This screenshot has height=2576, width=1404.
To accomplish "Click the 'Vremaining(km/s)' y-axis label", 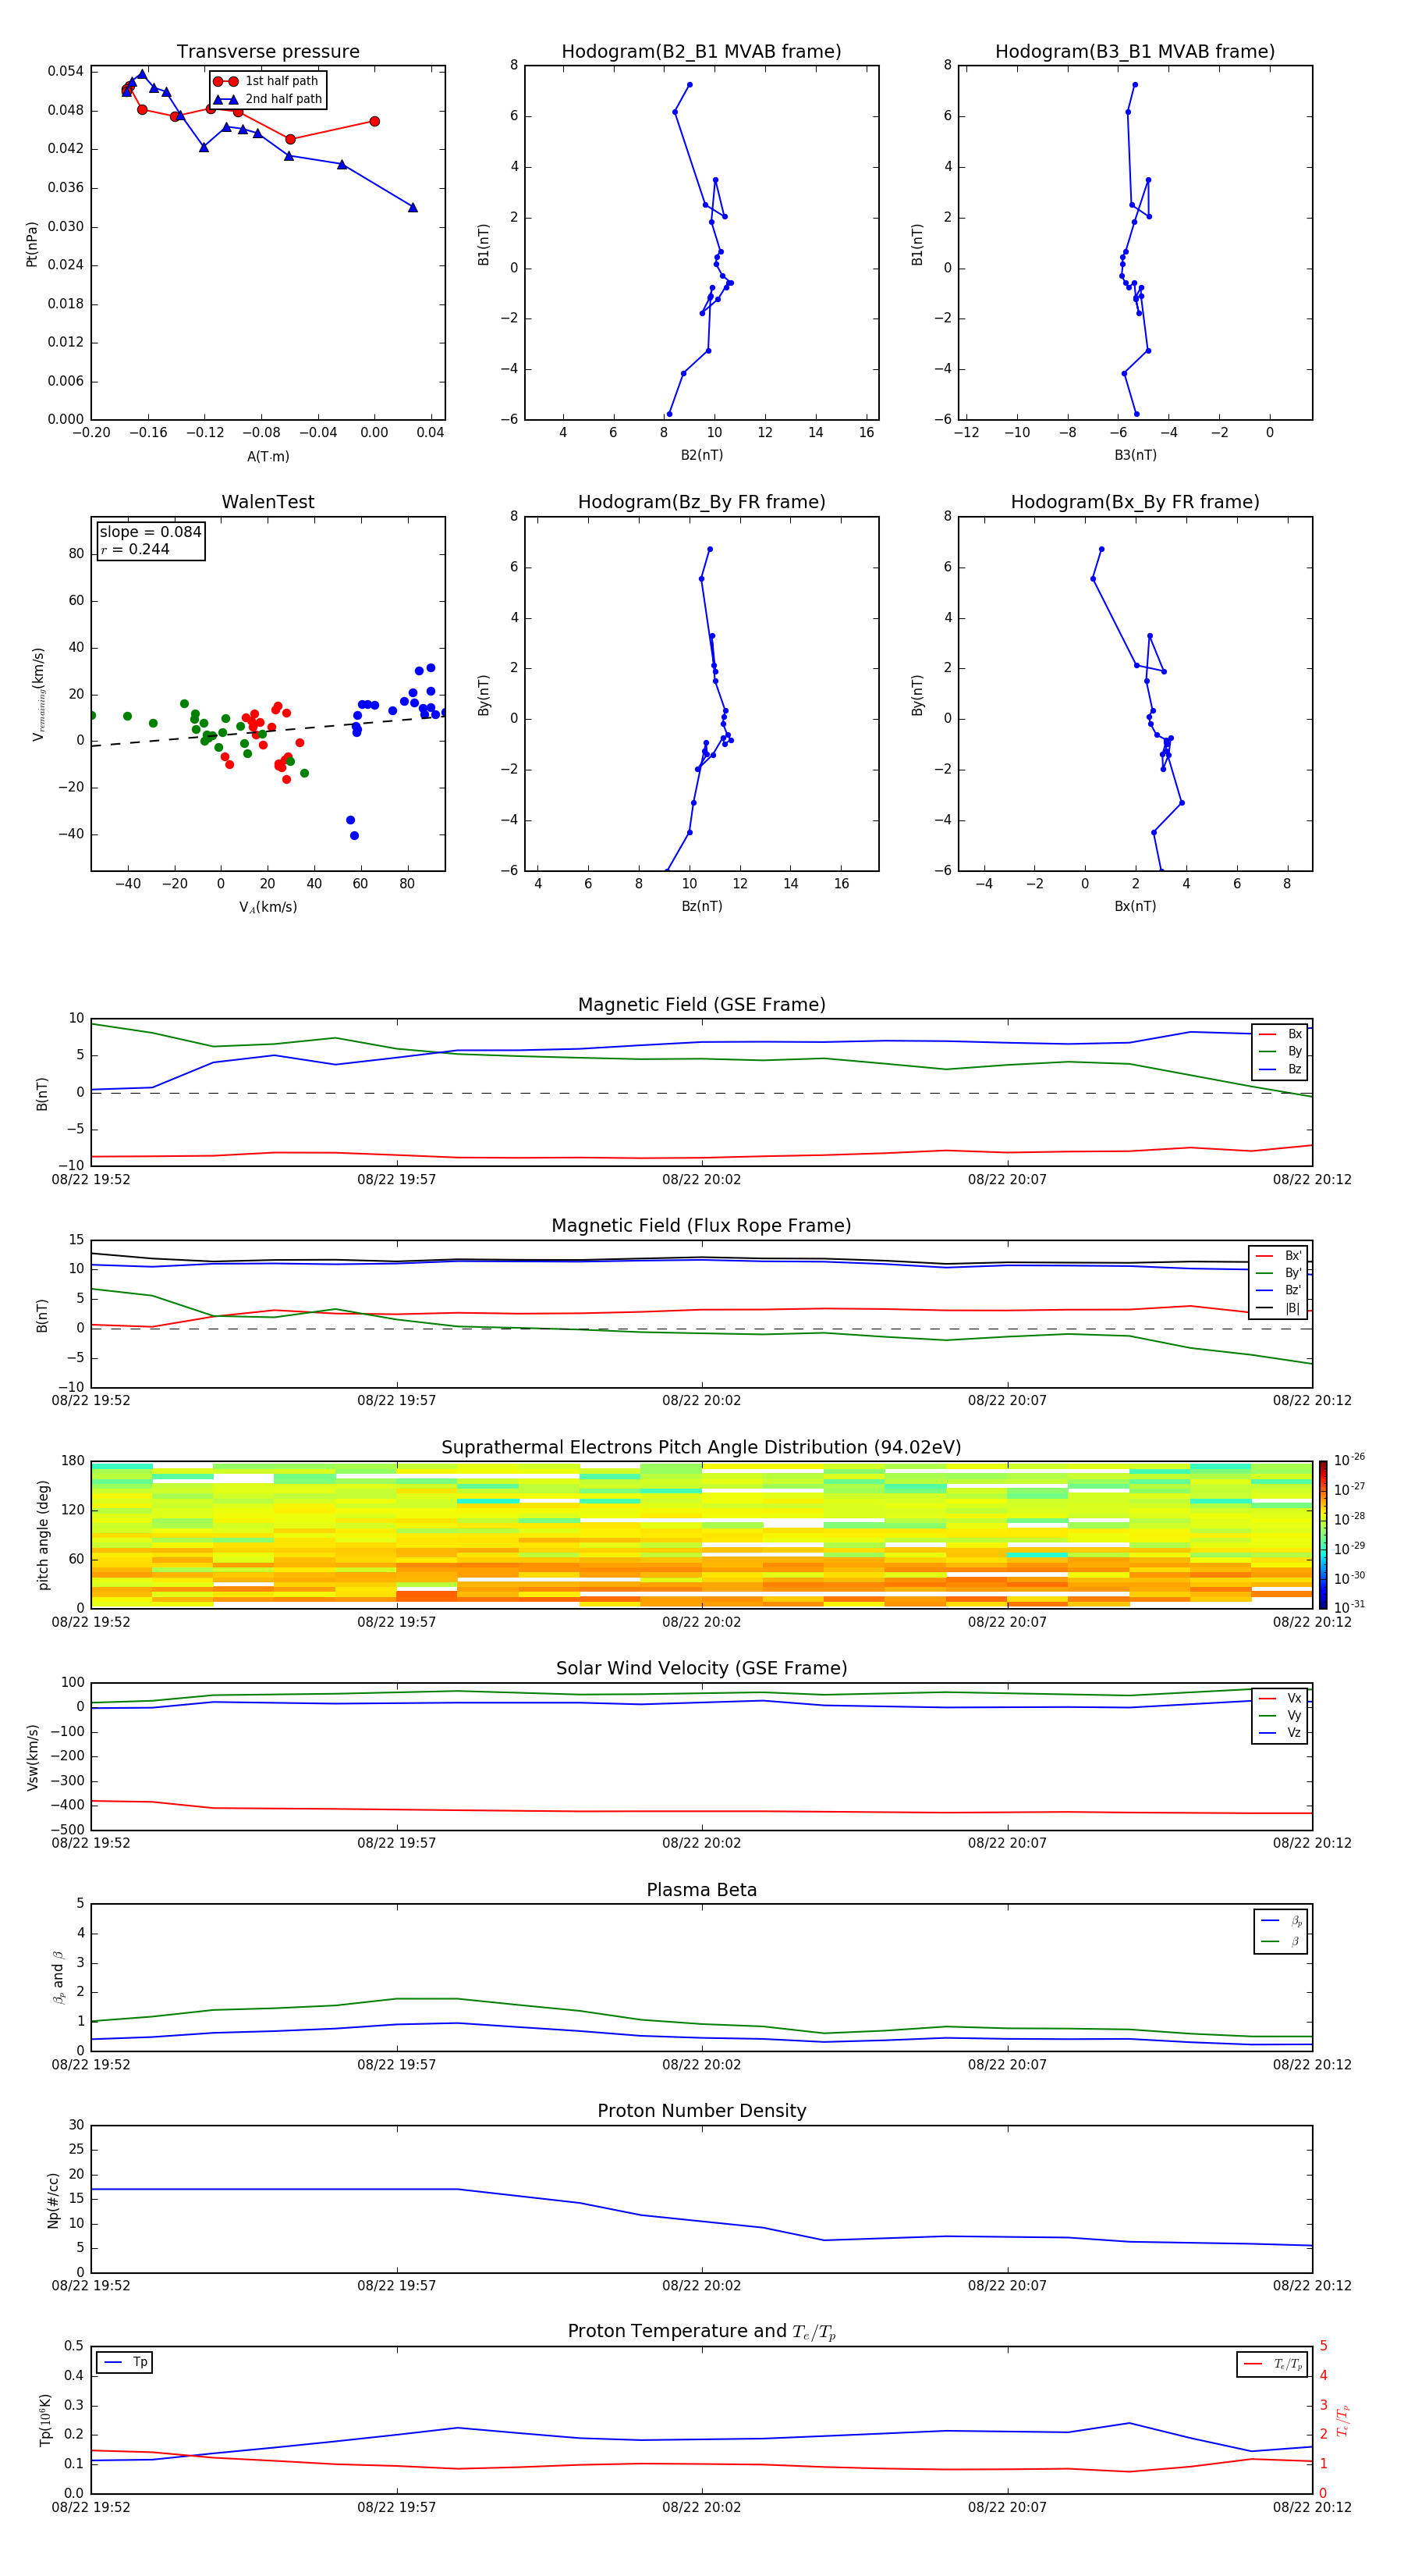I will (x=38, y=694).
